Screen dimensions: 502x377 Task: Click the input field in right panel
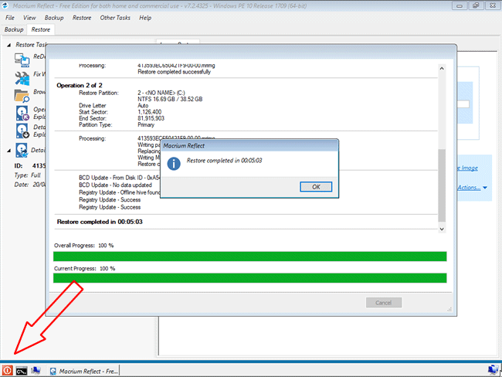coord(463,104)
